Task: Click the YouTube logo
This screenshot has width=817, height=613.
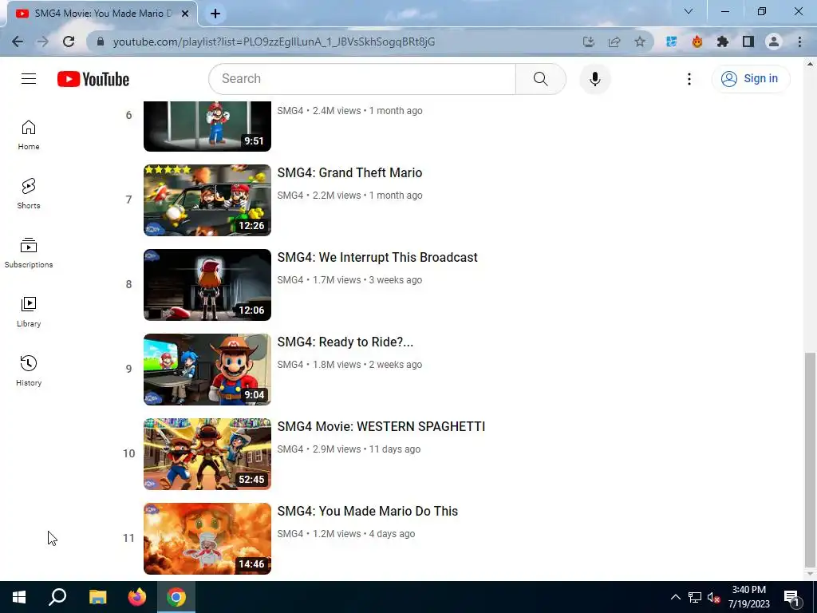Action: 93,79
